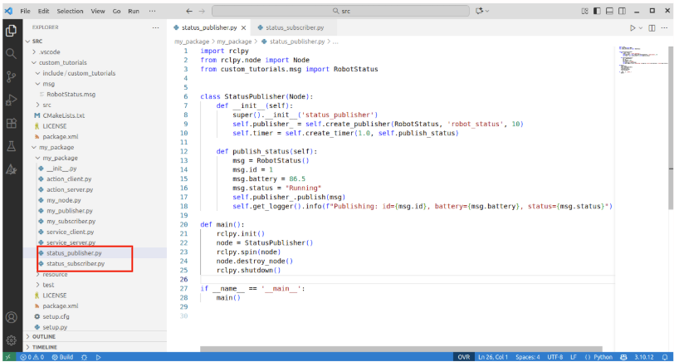Expand the TIMELINE section
Viewport: 674px width, 362px height.
[44, 347]
